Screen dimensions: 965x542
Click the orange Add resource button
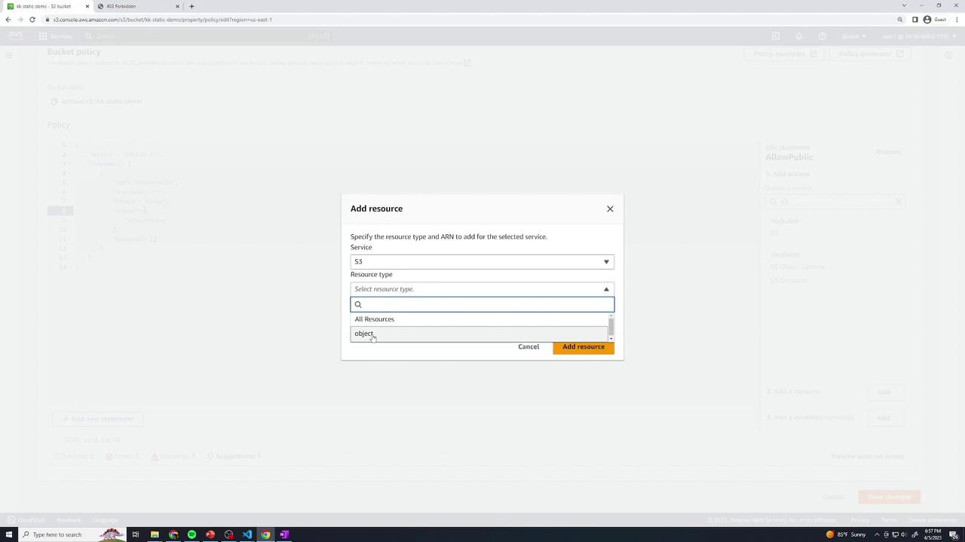coord(584,347)
